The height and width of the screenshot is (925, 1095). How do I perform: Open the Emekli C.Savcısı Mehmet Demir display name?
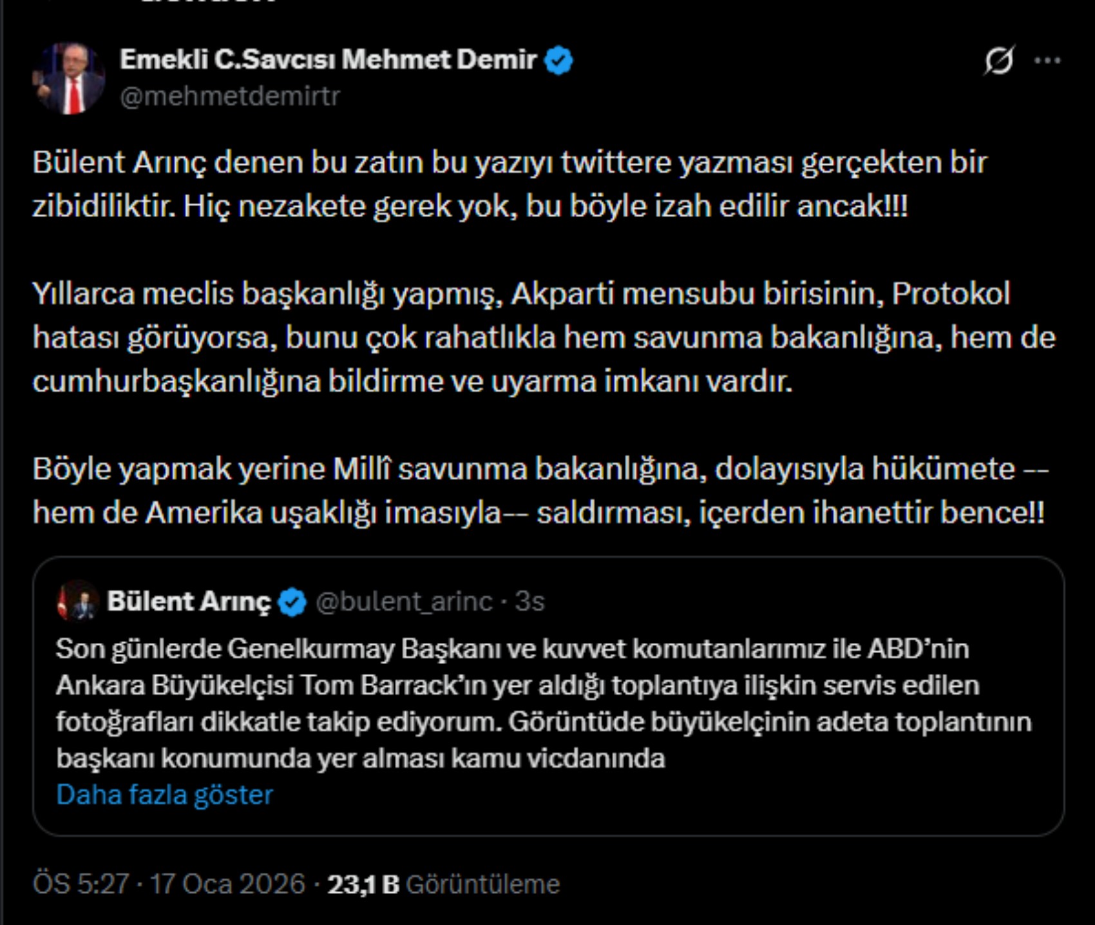point(328,59)
